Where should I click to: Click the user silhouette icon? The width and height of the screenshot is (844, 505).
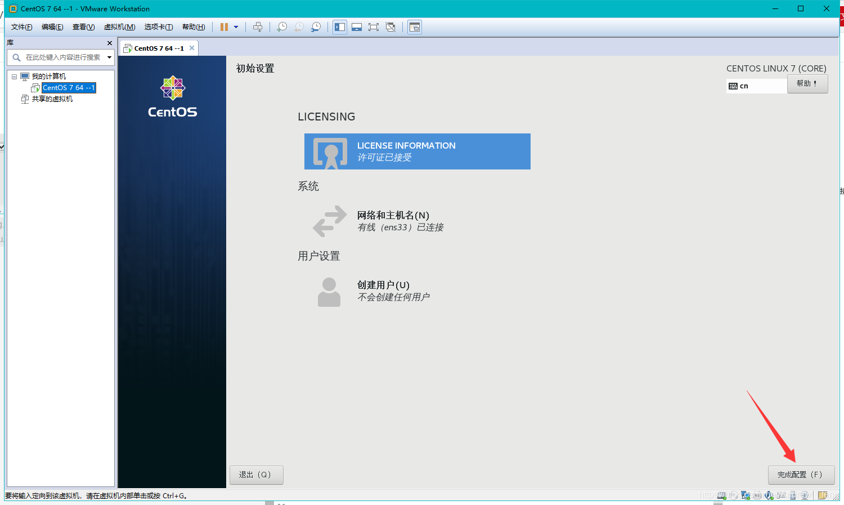click(329, 292)
